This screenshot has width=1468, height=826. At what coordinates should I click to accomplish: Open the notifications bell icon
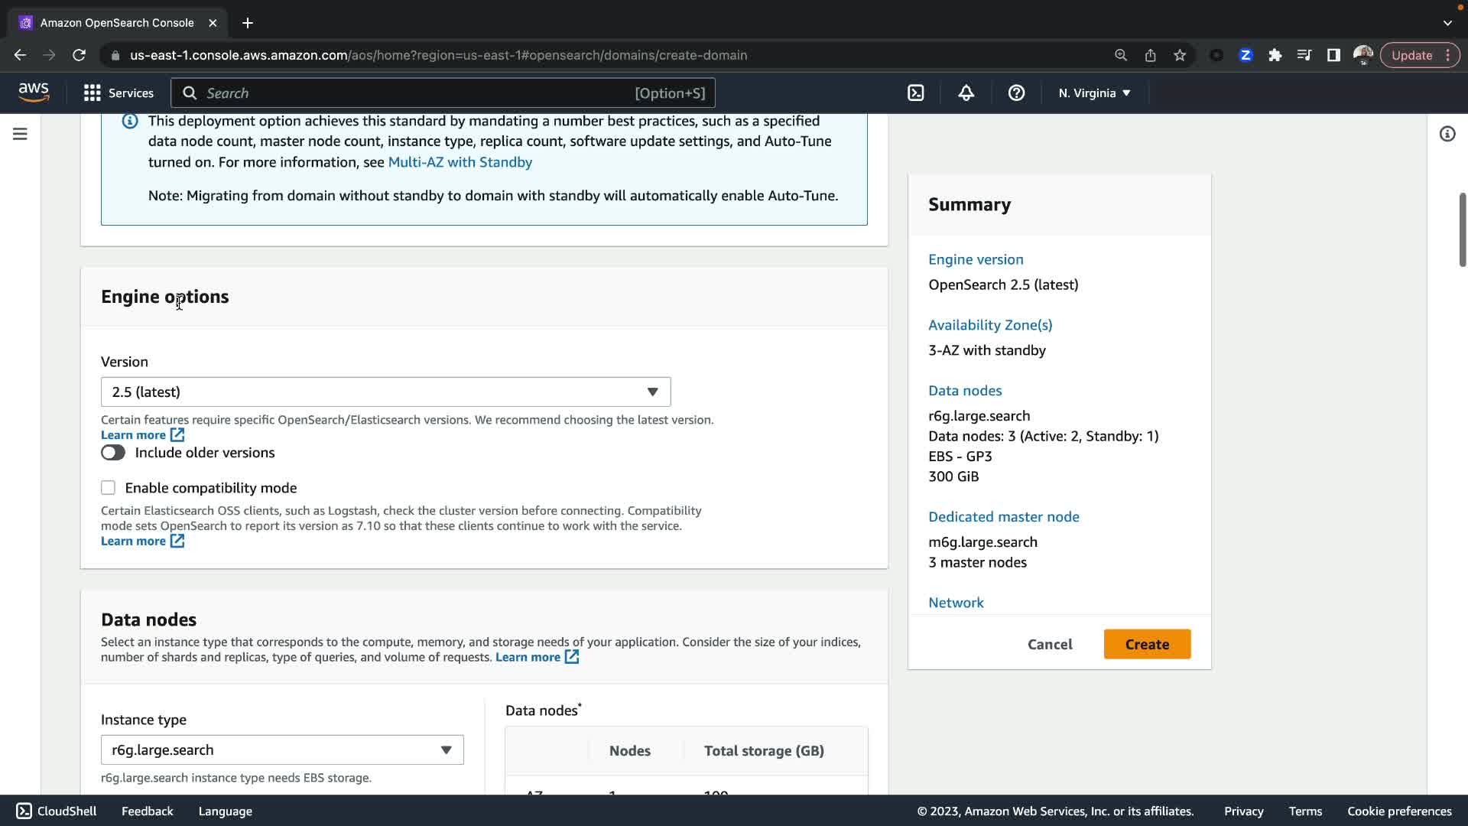pyautogui.click(x=966, y=93)
